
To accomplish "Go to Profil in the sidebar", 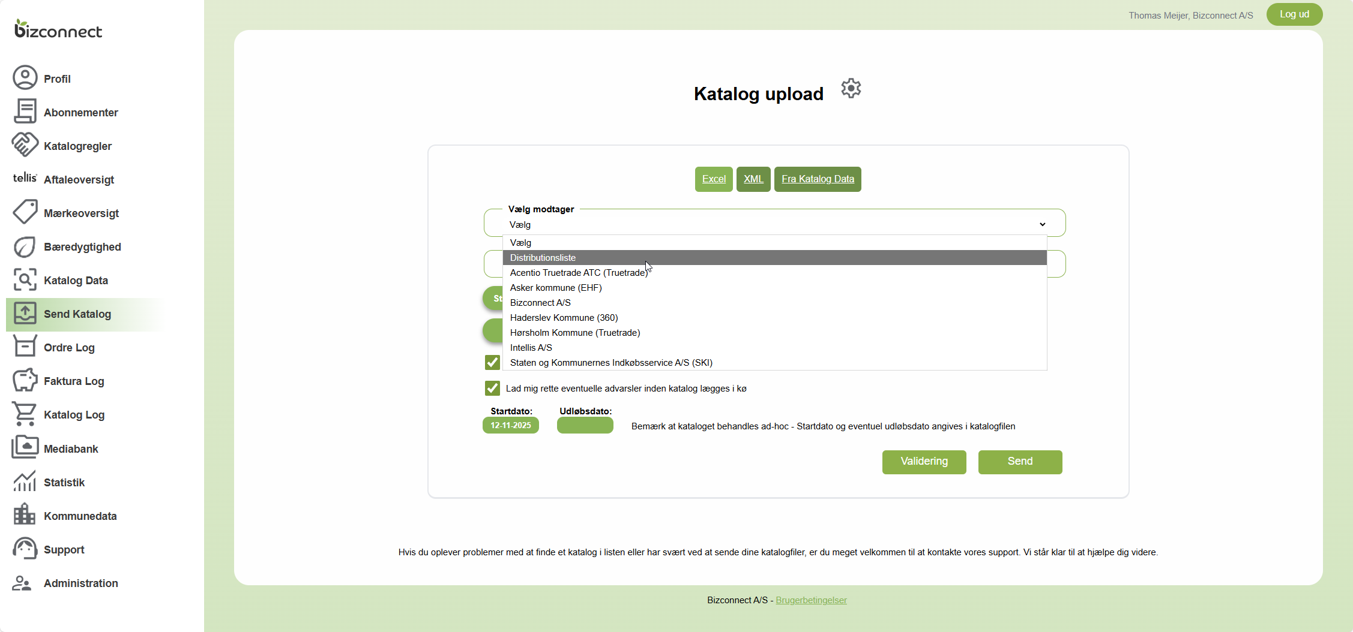I will (x=57, y=79).
